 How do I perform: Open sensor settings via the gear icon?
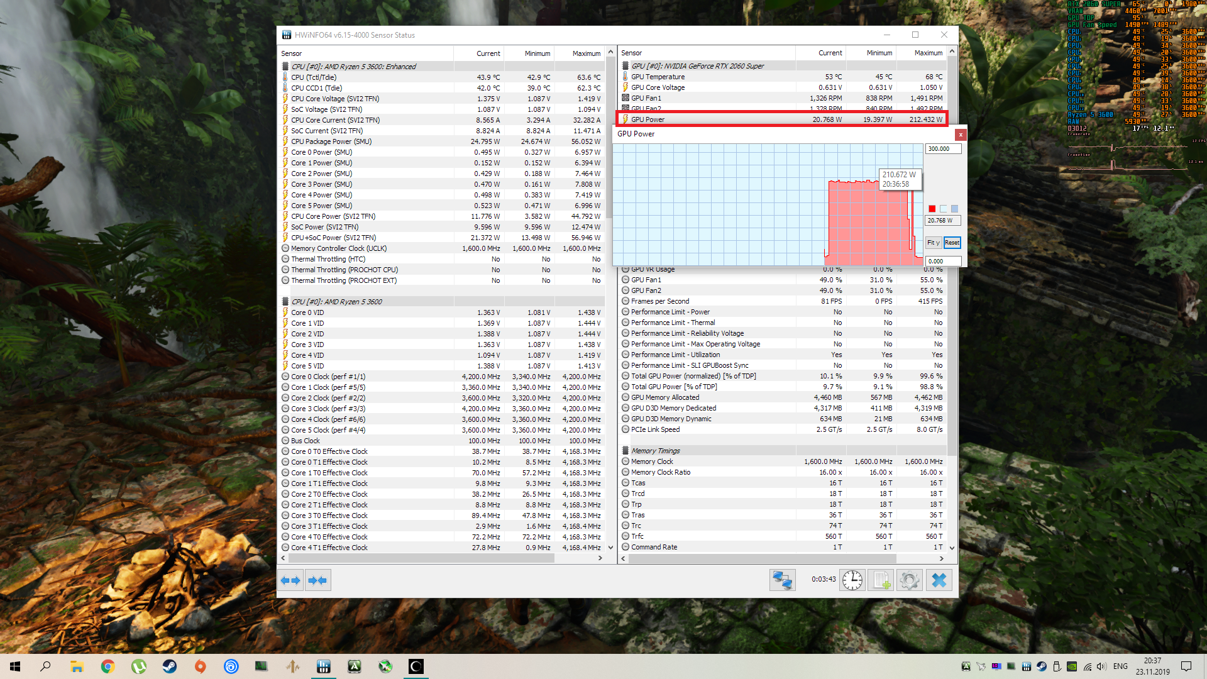pyautogui.click(x=909, y=580)
